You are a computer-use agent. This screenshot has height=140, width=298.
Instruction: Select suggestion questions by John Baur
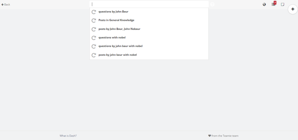(x=149, y=12)
